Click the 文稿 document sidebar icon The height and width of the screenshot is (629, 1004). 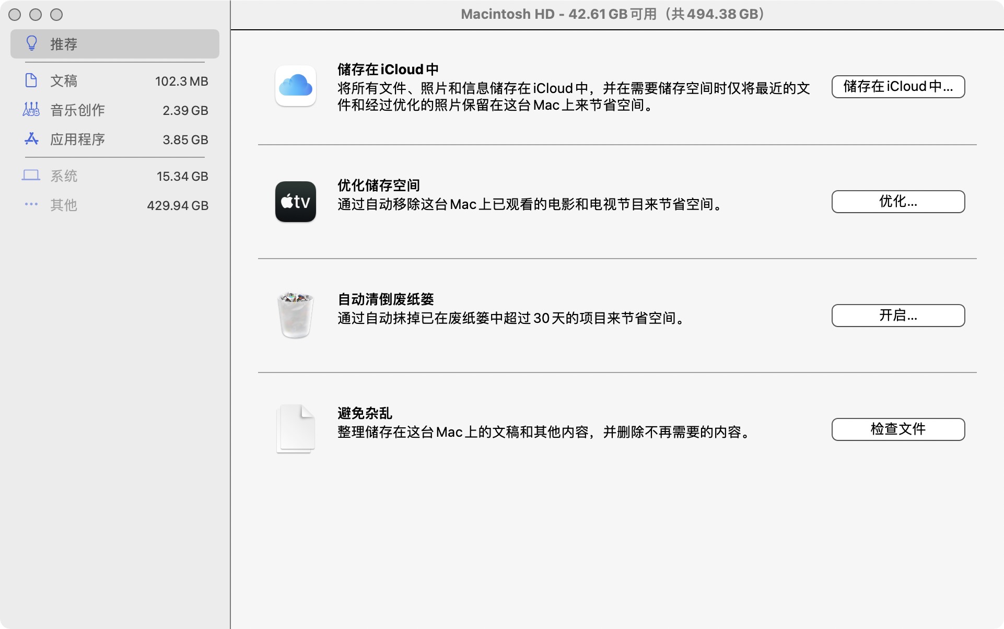coord(31,80)
